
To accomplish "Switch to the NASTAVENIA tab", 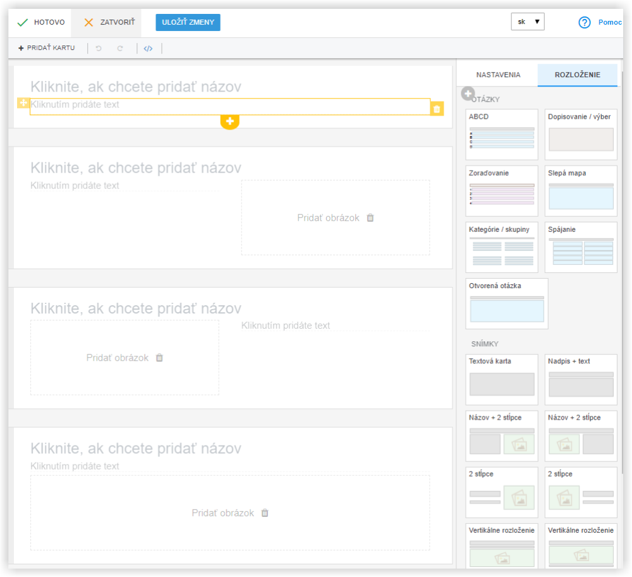I will click(498, 75).
